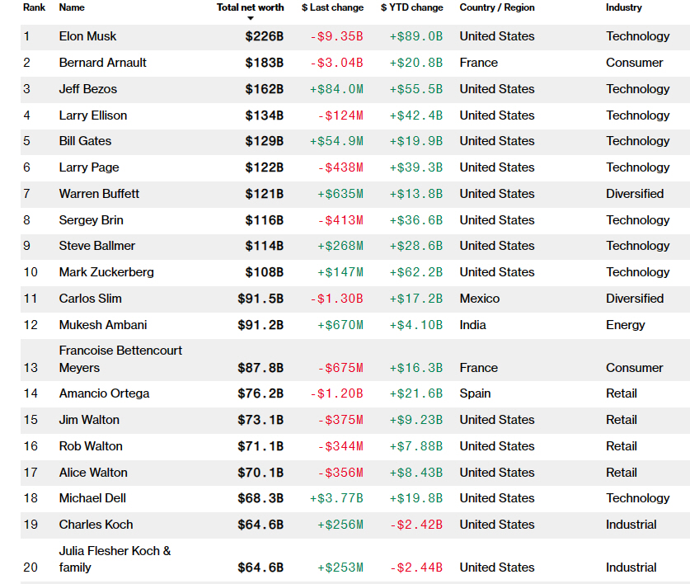The width and height of the screenshot is (690, 584).
Task: View Warren Buffett's profile
Action: click(99, 194)
